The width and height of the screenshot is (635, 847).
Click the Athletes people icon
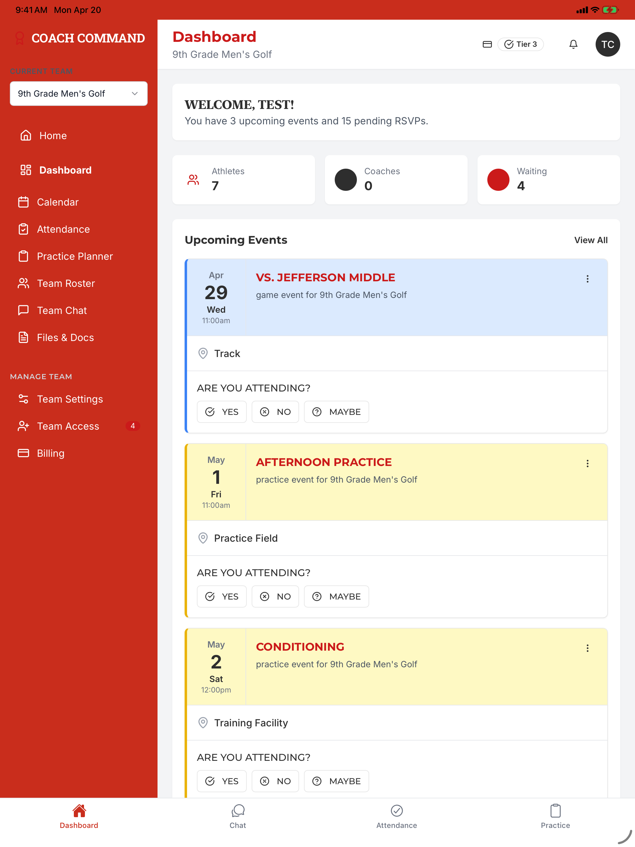tap(193, 180)
